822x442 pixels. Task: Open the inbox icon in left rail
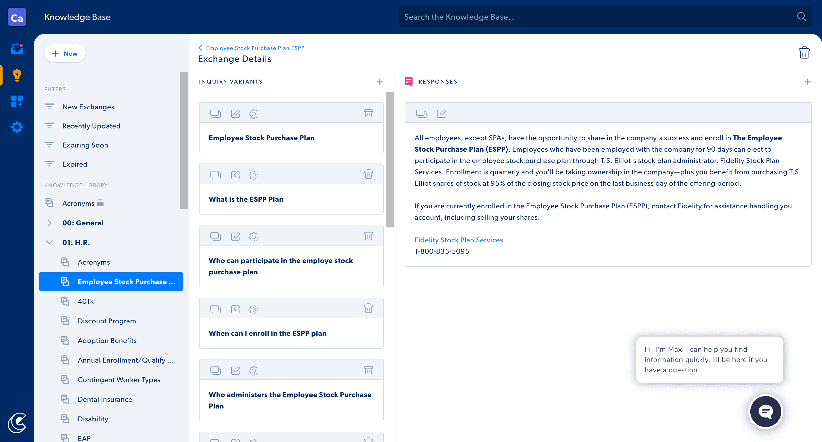[x=17, y=49]
